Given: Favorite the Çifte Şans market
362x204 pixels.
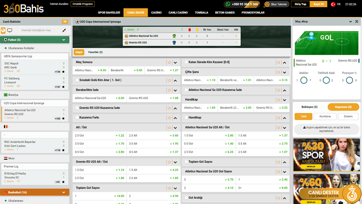Looking at the screenshot, I should coord(278,72).
